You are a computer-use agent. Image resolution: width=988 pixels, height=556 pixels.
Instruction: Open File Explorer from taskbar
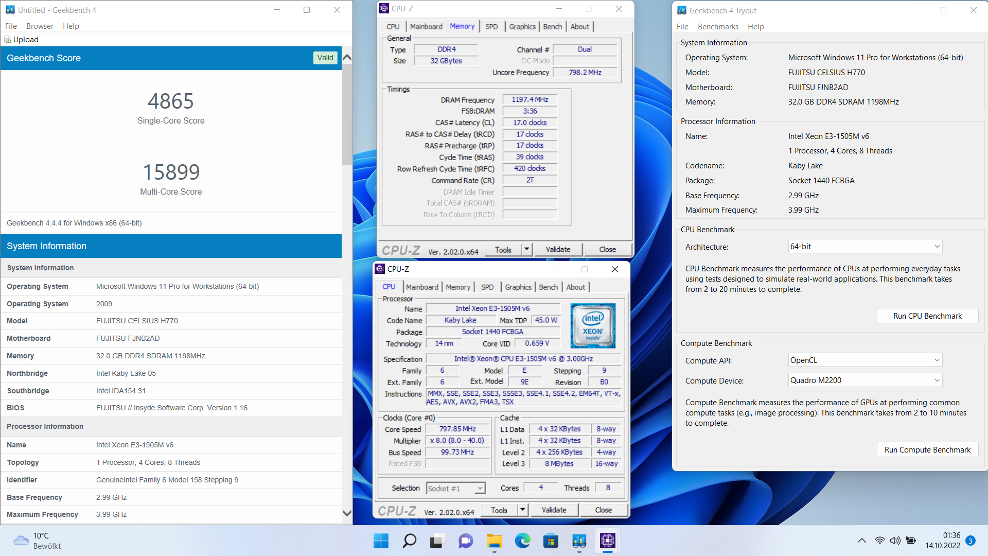pyautogui.click(x=494, y=541)
